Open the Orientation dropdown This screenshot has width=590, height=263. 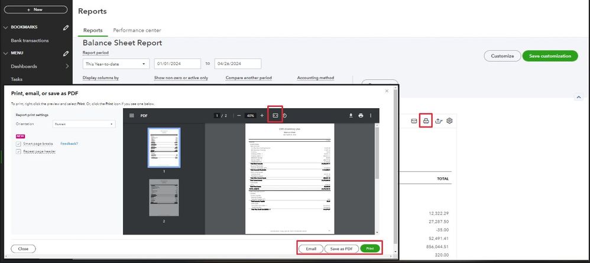pyautogui.click(x=84, y=124)
